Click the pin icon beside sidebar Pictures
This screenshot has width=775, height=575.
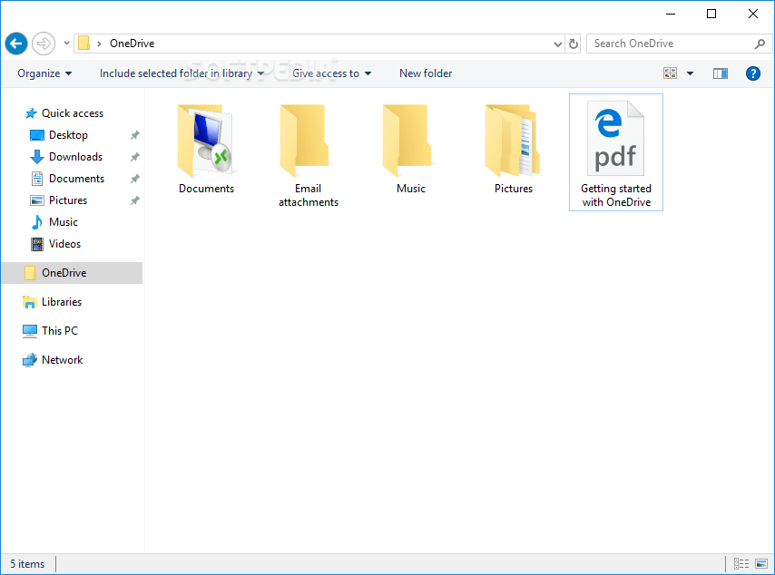click(x=135, y=200)
